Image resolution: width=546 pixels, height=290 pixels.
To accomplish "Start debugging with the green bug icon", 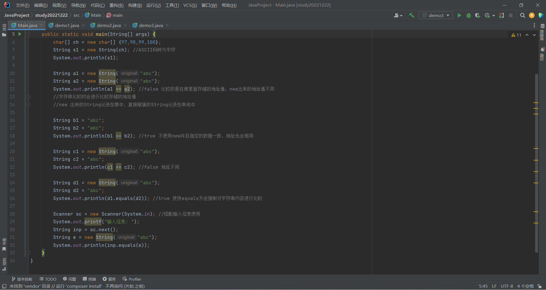I will [x=469, y=15].
